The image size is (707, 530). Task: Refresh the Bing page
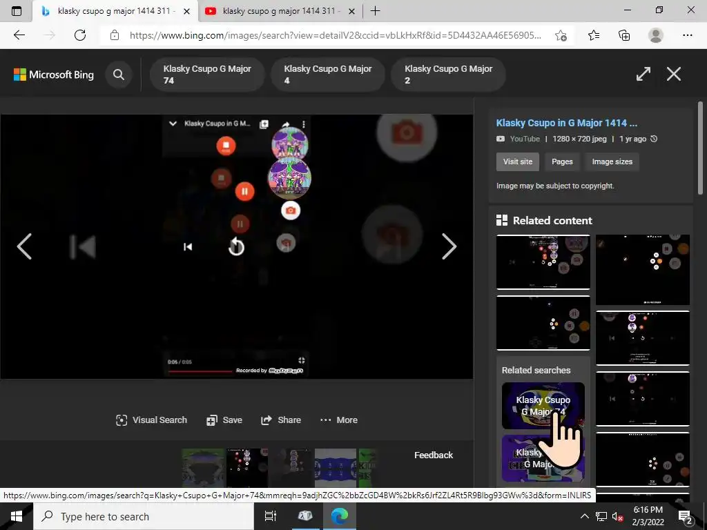pyautogui.click(x=80, y=35)
